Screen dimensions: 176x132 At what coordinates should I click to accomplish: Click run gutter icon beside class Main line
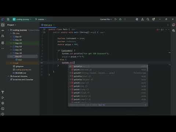pos(44,29)
